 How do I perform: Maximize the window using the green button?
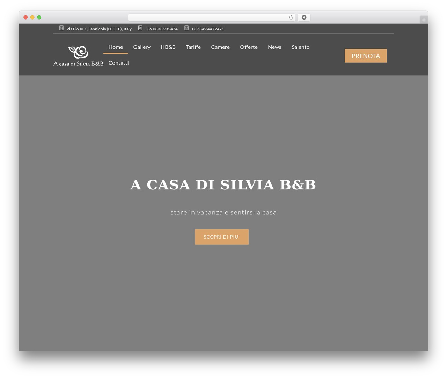(39, 17)
